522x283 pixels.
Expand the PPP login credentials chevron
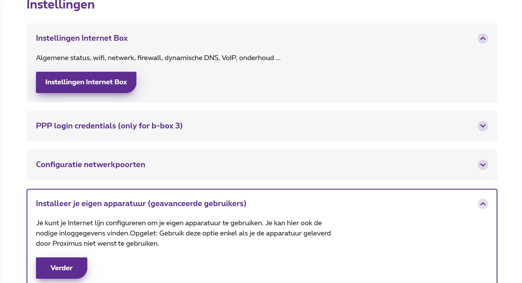pos(483,126)
